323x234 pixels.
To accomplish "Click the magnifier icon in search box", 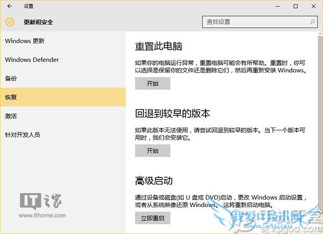I will point(312,22).
